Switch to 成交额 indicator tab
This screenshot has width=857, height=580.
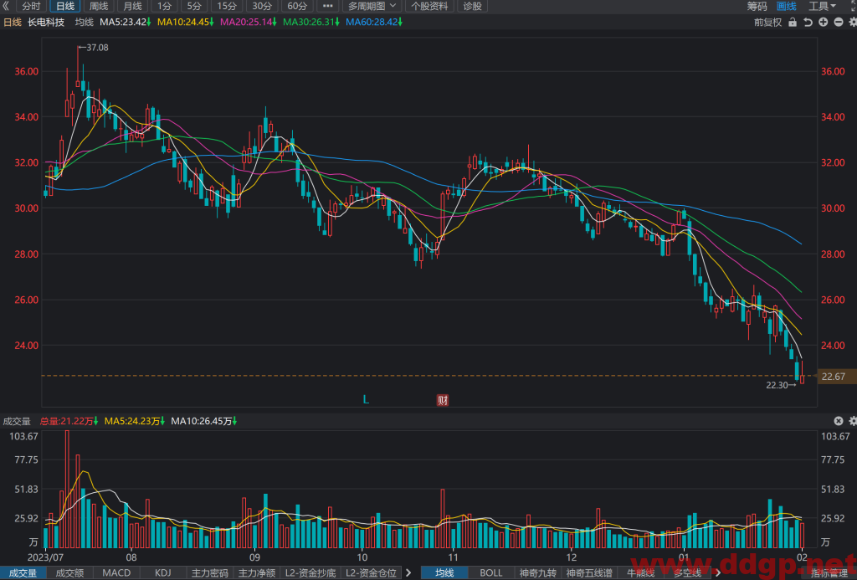click(x=70, y=573)
